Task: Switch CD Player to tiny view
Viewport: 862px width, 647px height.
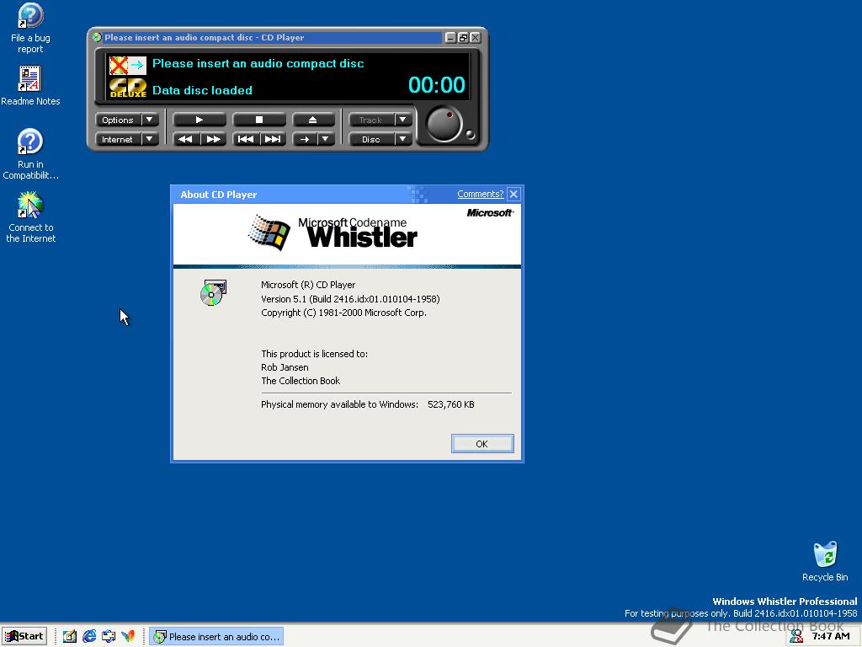Action: pos(464,37)
